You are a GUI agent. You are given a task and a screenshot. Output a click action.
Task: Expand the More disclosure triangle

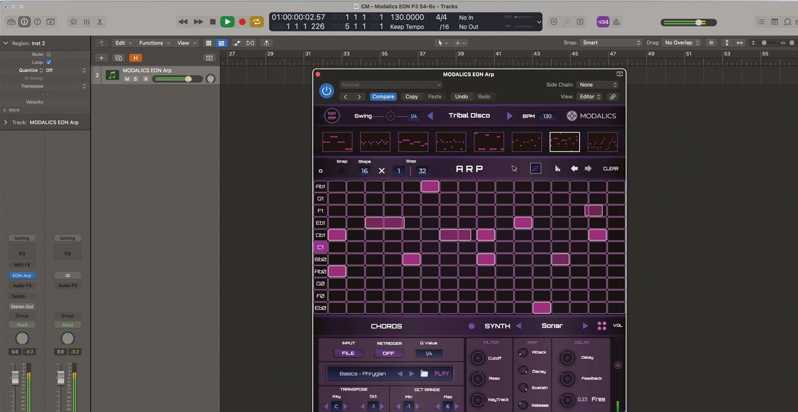coord(4,110)
